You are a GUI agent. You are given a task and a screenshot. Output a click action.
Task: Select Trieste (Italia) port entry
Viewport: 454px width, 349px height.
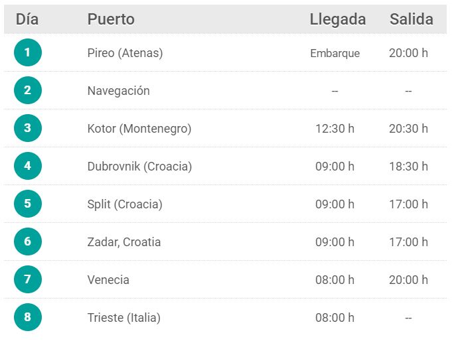pos(124,318)
